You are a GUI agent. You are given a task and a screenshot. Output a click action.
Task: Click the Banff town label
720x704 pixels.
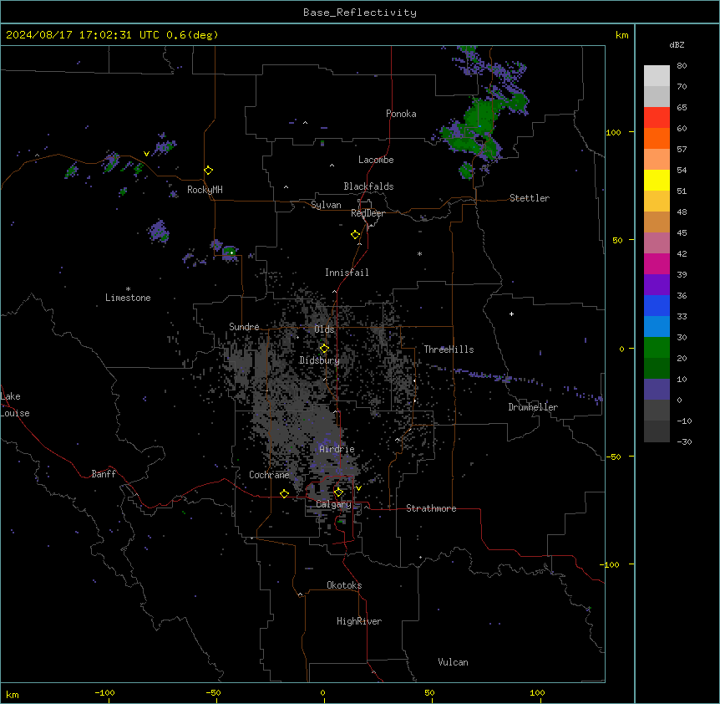[x=104, y=474]
